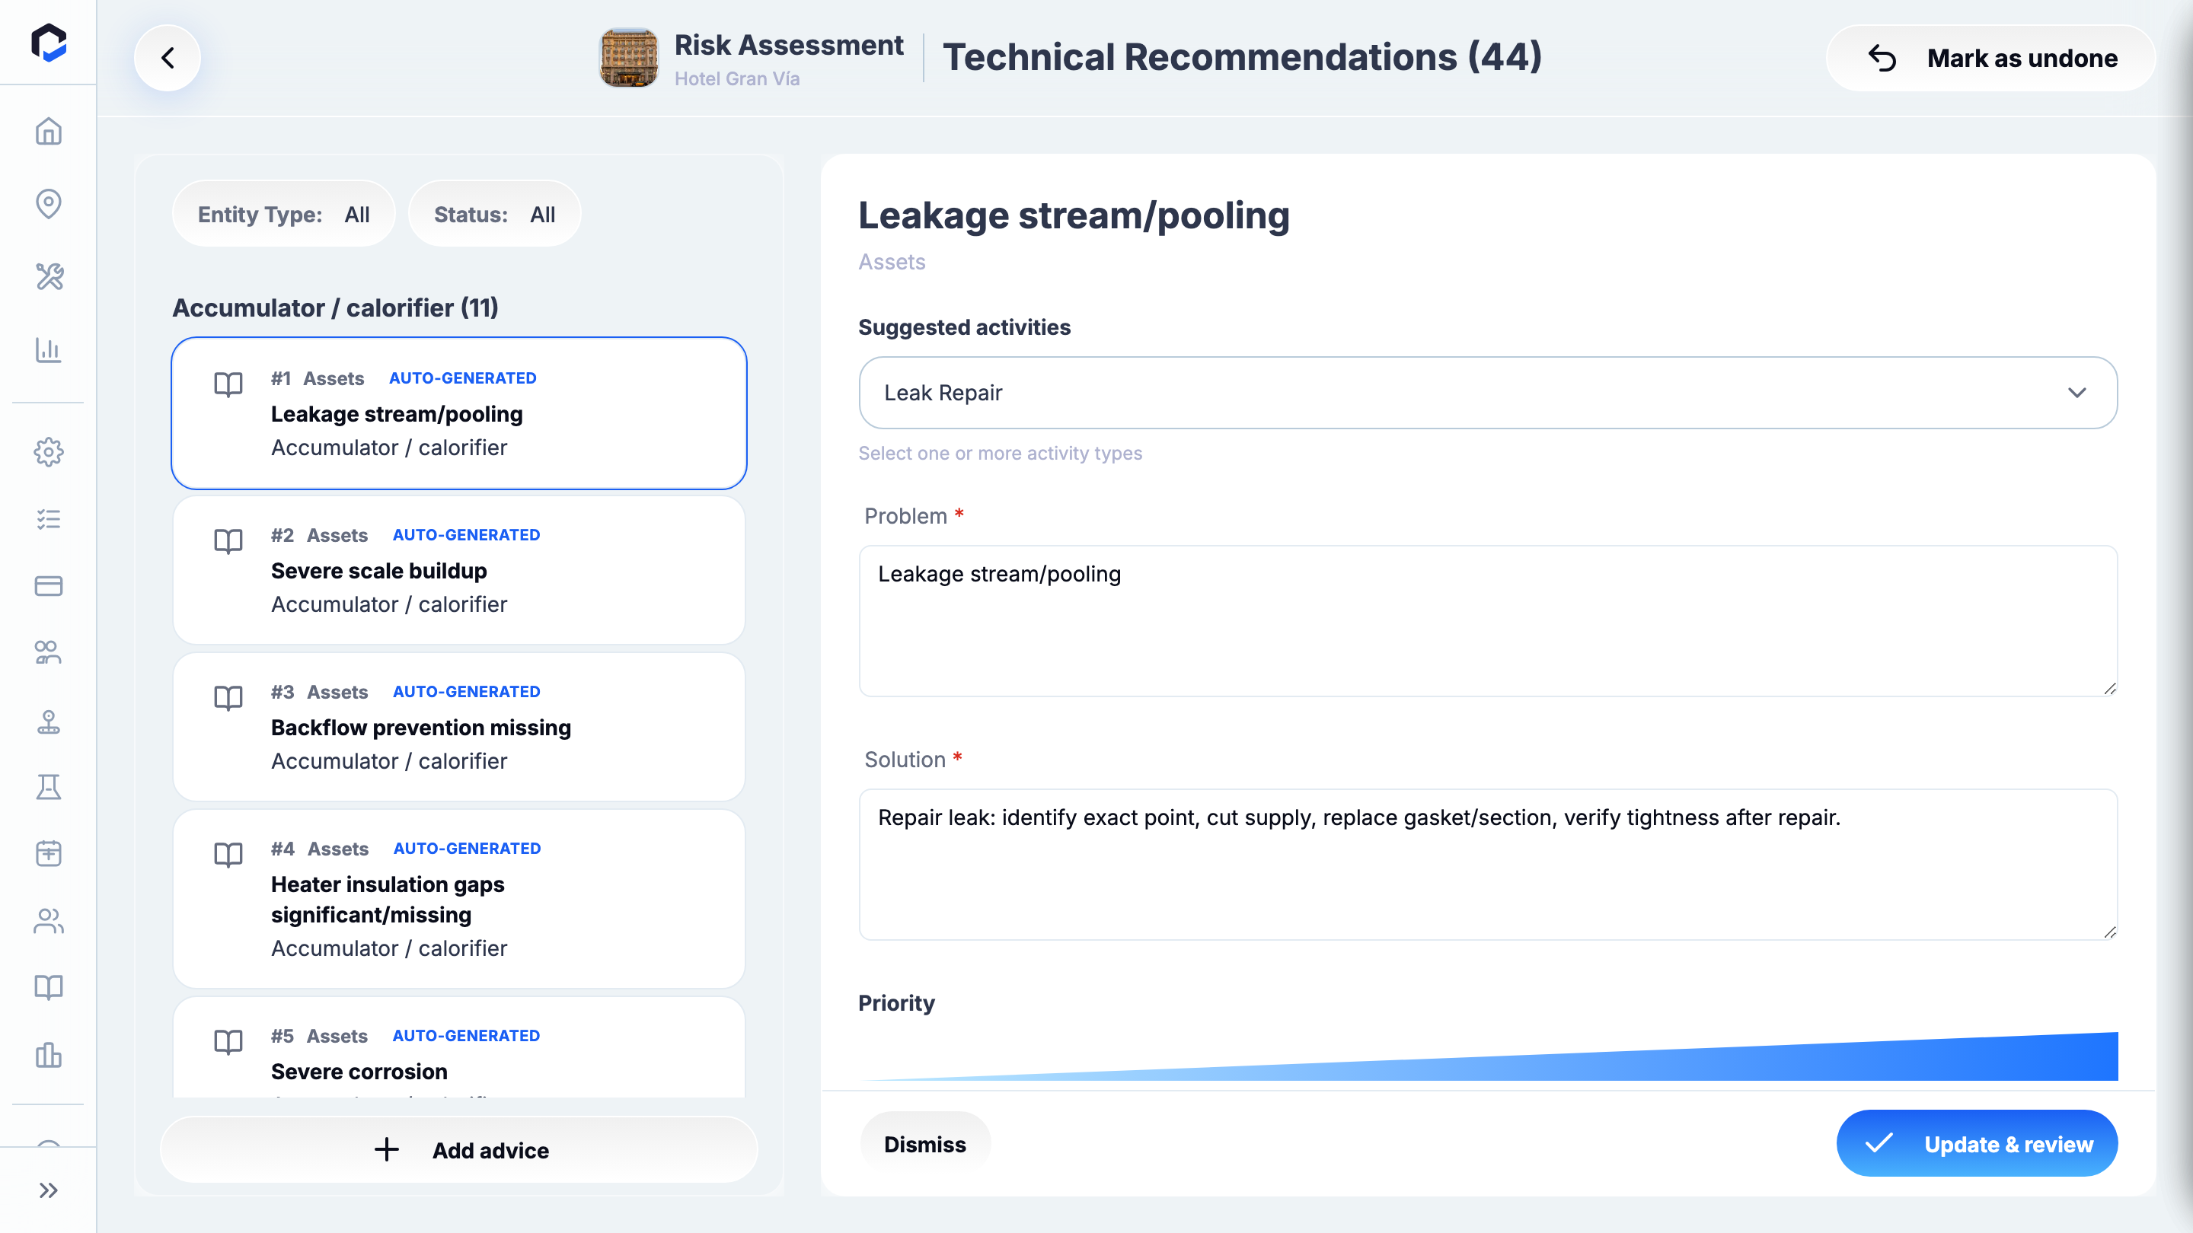
Task: Click the book icon on Severe scale buildup
Action: 228,540
